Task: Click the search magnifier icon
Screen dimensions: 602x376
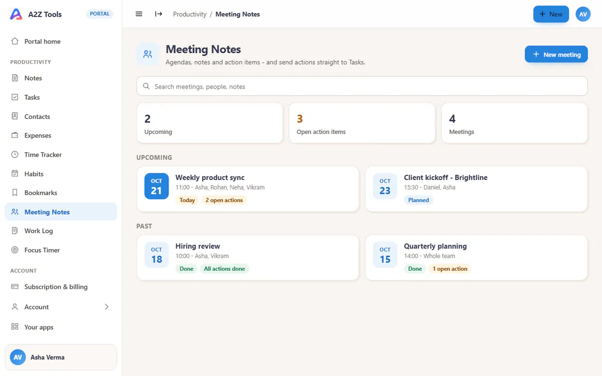Action: (x=146, y=86)
